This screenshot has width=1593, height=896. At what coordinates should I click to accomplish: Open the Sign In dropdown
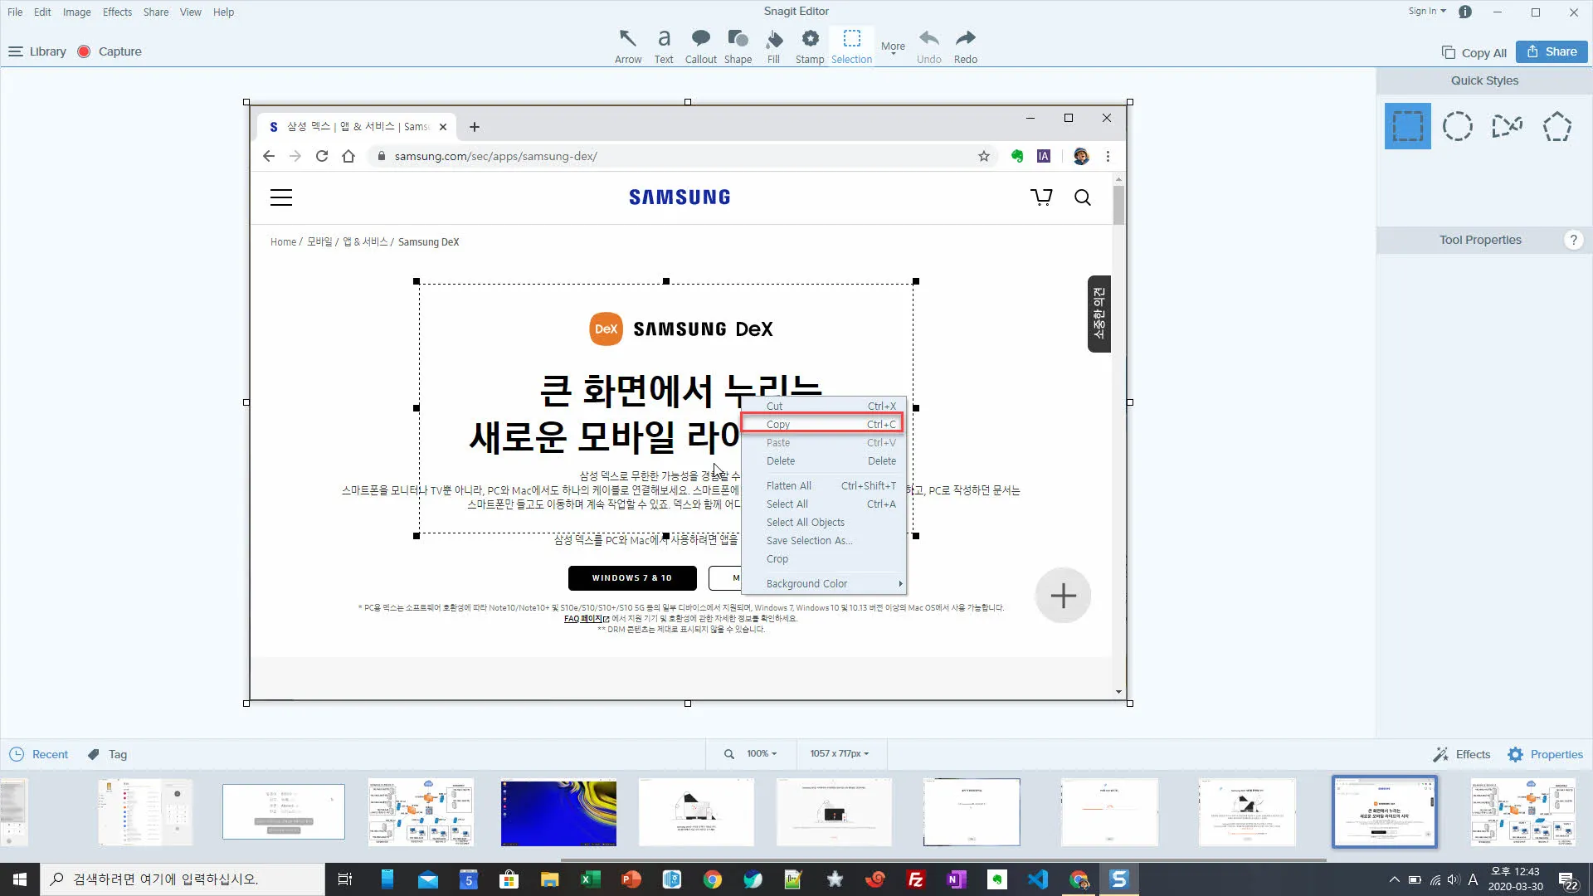point(1425,11)
